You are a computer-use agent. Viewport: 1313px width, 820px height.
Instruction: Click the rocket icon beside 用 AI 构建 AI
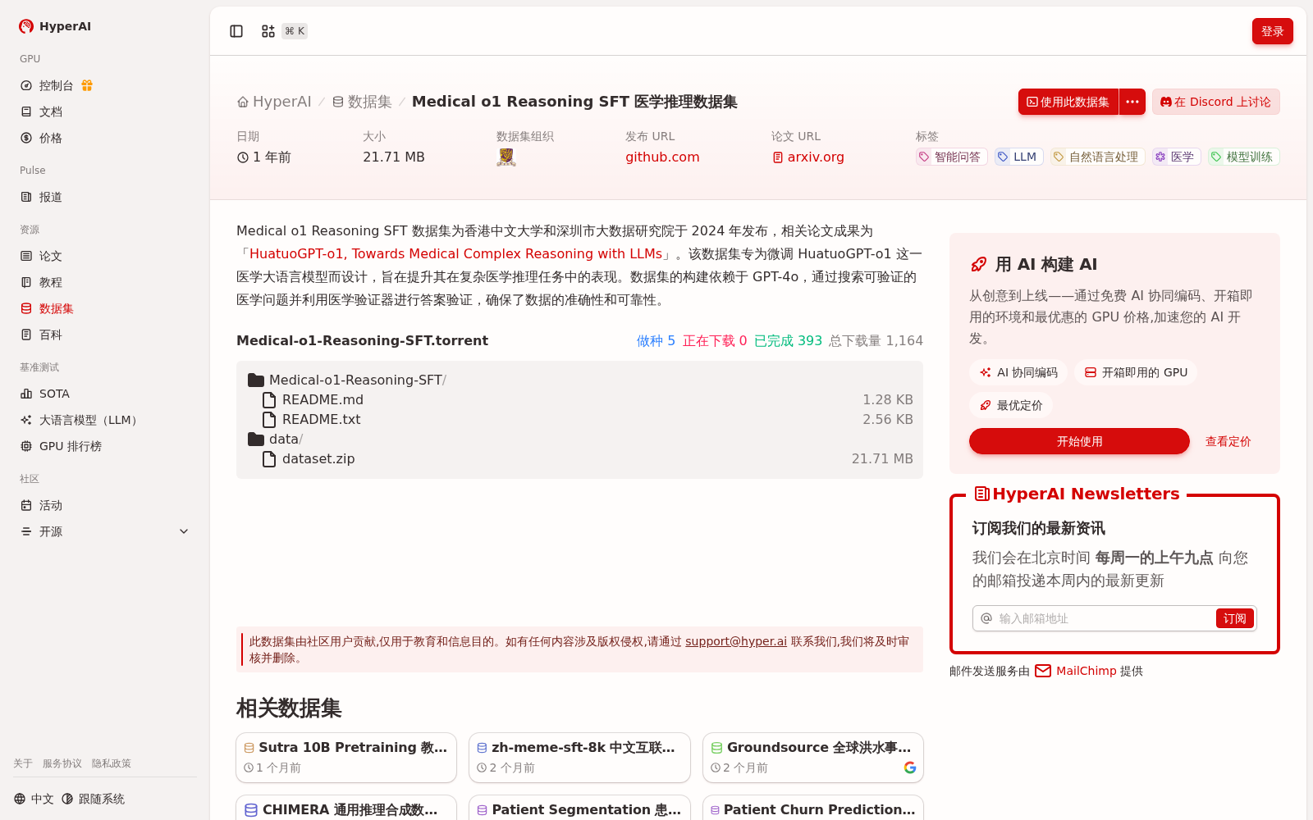978,264
